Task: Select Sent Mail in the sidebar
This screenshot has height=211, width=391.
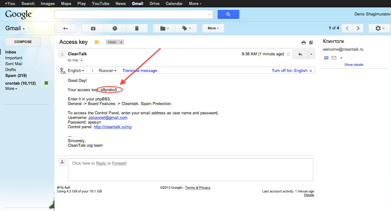Action: tap(14, 64)
